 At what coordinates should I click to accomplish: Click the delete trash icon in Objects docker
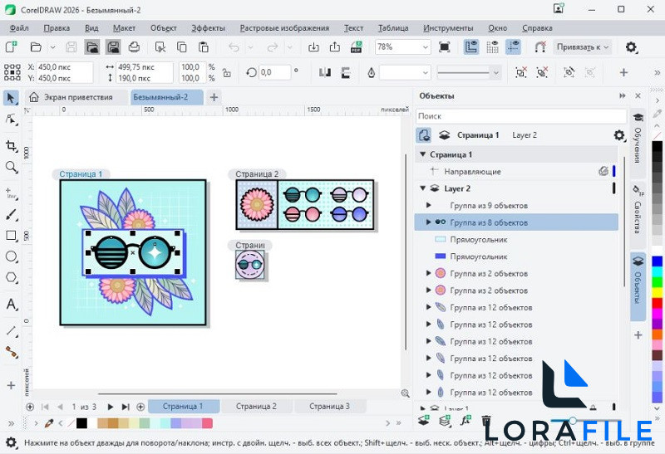pyautogui.click(x=486, y=421)
